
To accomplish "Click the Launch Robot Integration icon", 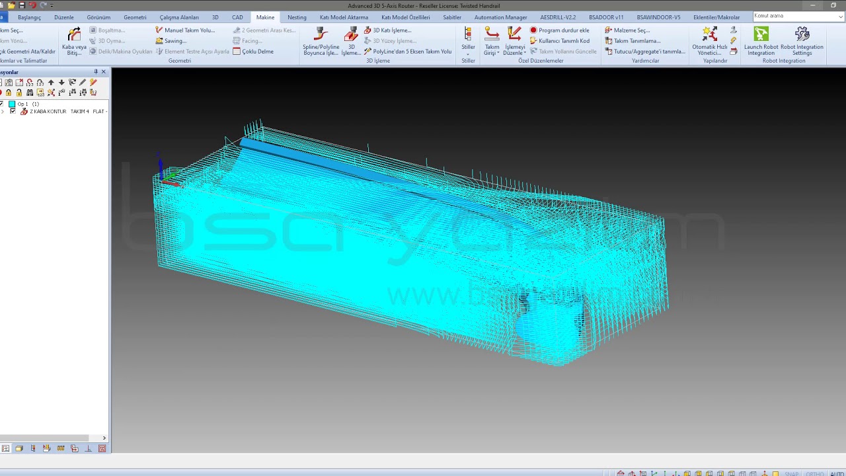I will point(761,34).
